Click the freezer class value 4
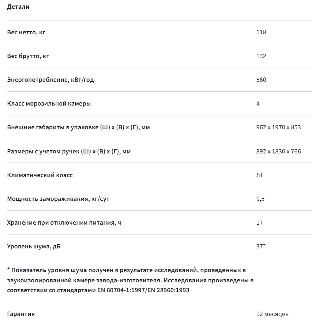This screenshot has width=312, height=324. coord(258,103)
